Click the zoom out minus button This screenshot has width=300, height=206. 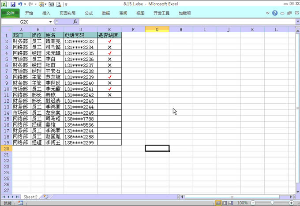253,203
